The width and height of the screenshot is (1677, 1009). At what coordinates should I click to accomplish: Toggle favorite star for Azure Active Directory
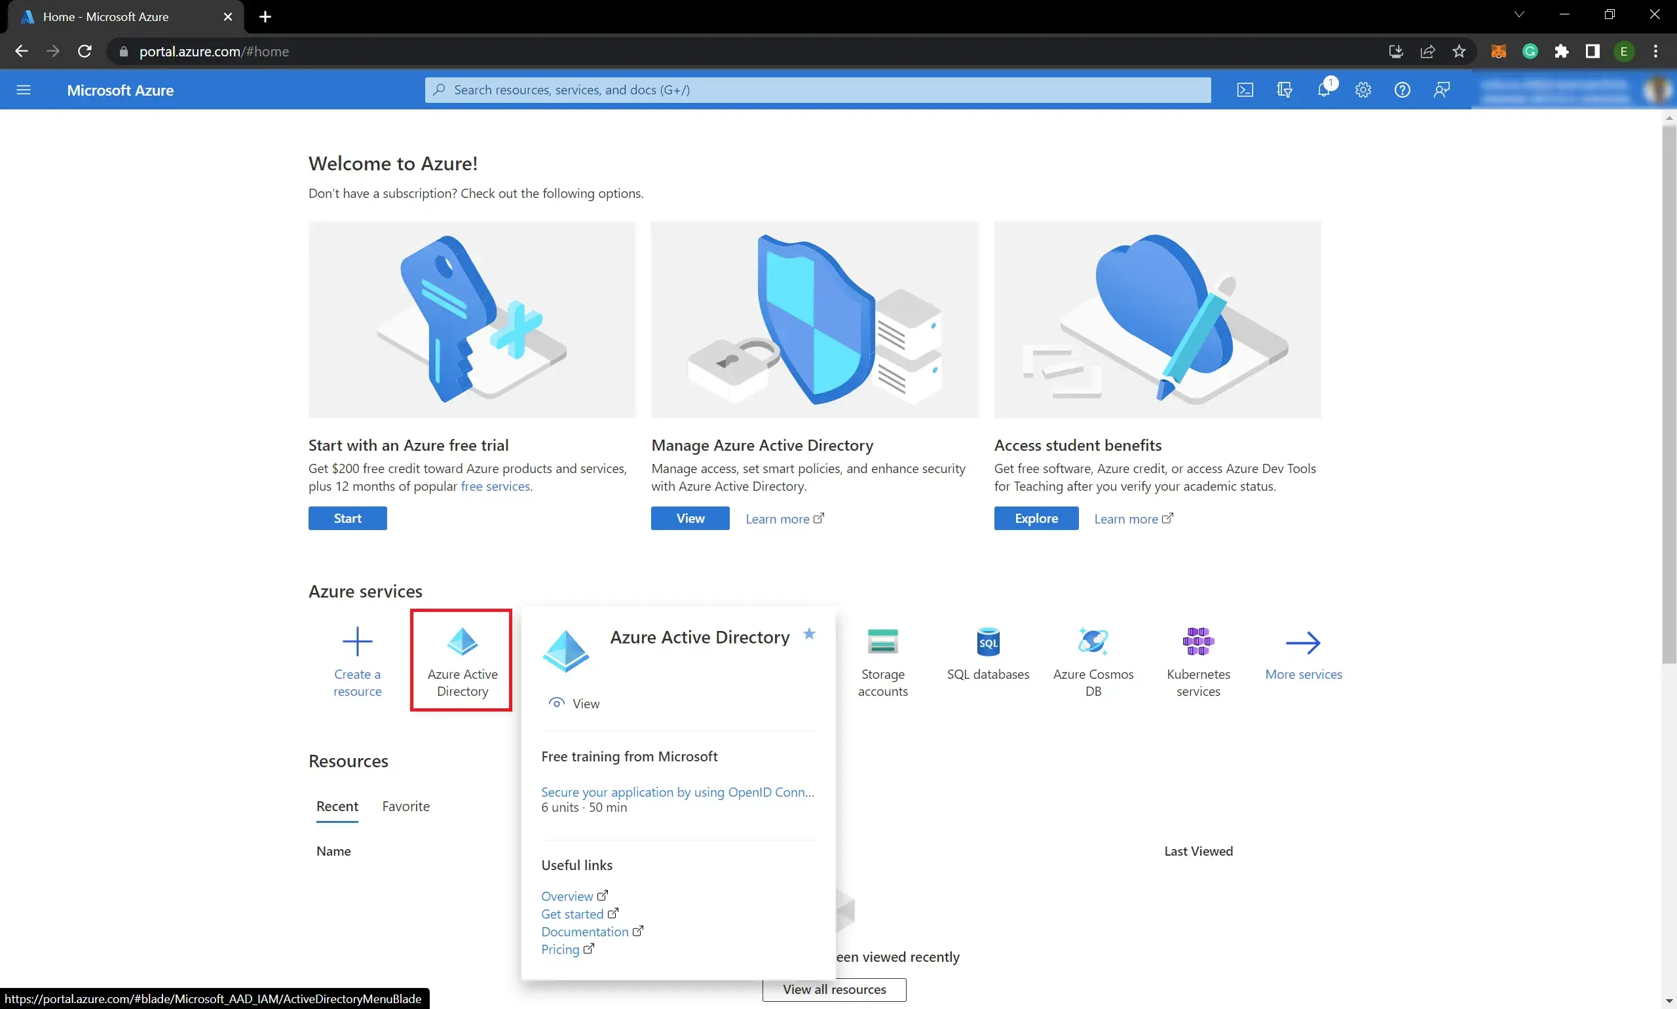coord(809,634)
